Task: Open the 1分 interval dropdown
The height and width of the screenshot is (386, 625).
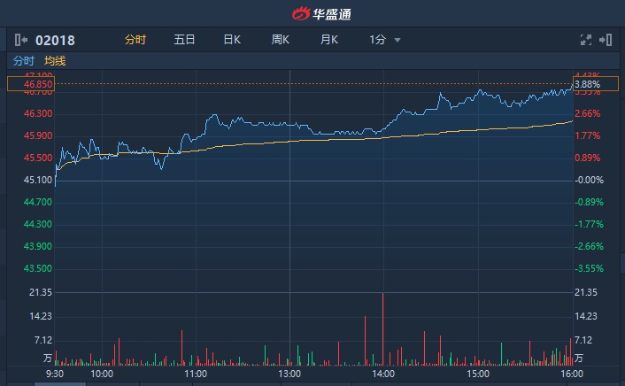Action: pos(385,40)
